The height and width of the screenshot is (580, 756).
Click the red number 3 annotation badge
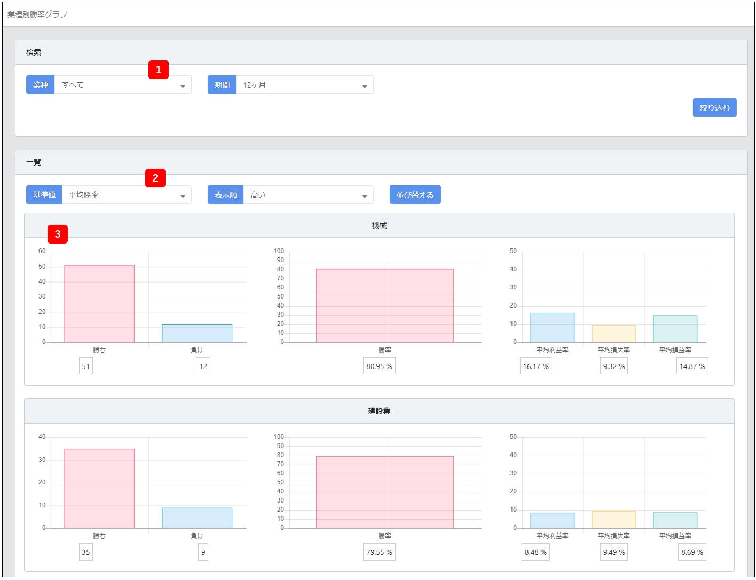click(x=58, y=234)
